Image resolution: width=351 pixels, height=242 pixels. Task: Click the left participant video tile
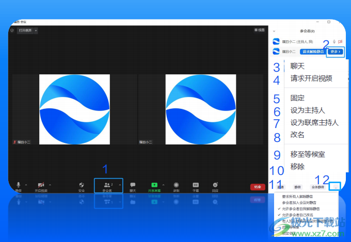point(74,109)
